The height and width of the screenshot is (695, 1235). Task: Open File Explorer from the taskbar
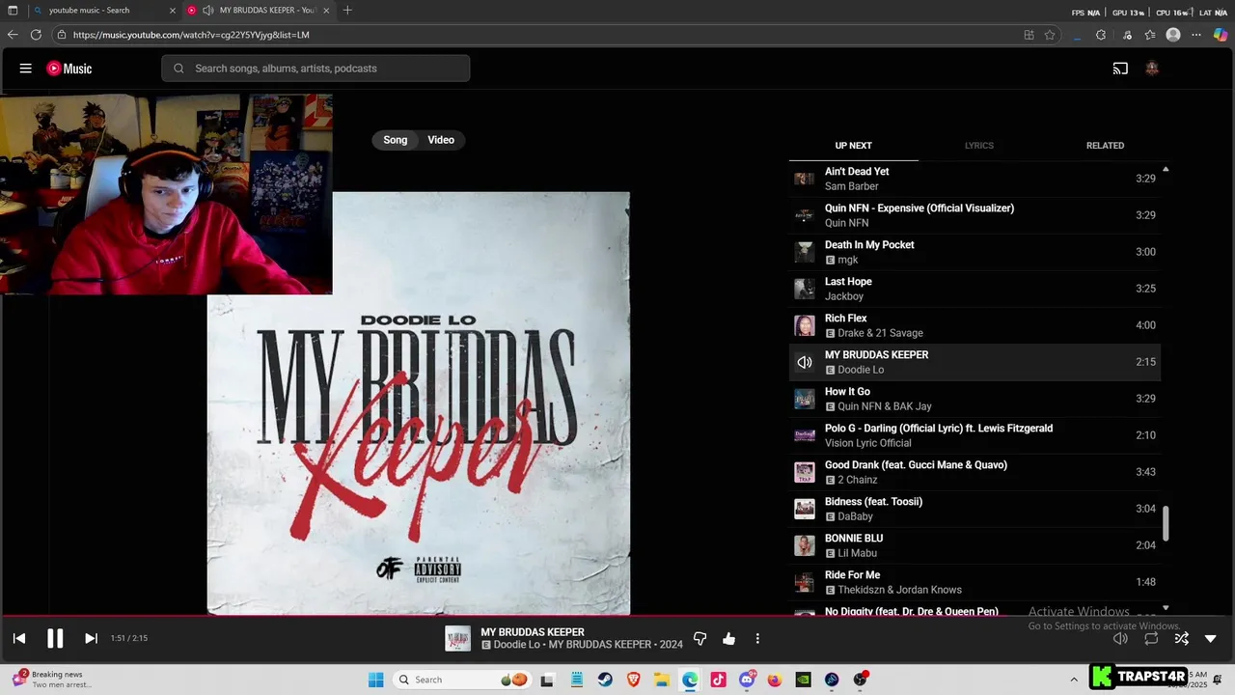661,680
